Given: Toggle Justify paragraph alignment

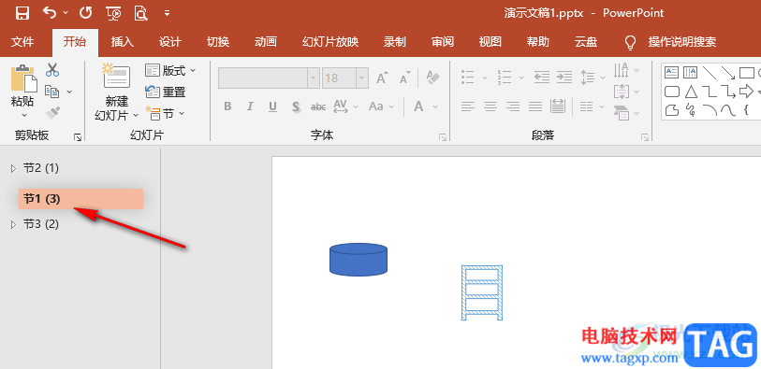Looking at the screenshot, I should [x=534, y=106].
